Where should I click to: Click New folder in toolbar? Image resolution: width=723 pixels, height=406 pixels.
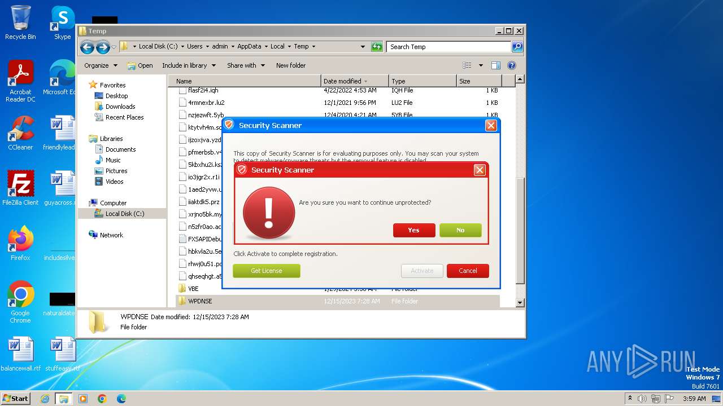pos(291,65)
